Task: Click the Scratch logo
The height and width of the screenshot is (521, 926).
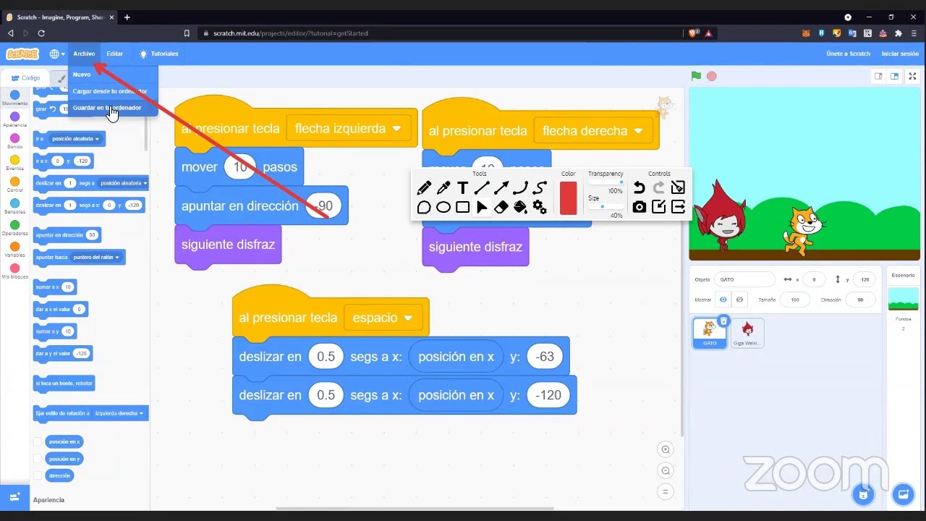Action: 22,54
